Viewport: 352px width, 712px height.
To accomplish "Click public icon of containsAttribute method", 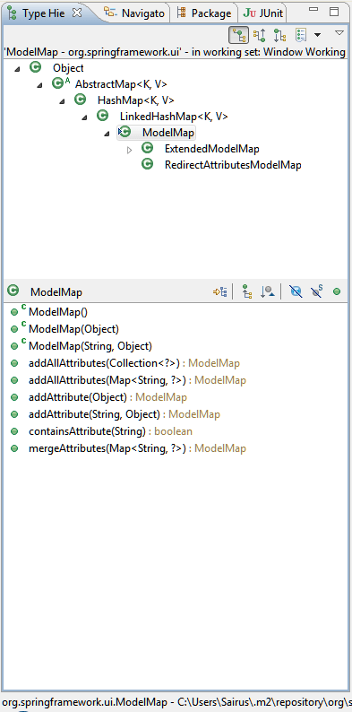I will pos(14,431).
